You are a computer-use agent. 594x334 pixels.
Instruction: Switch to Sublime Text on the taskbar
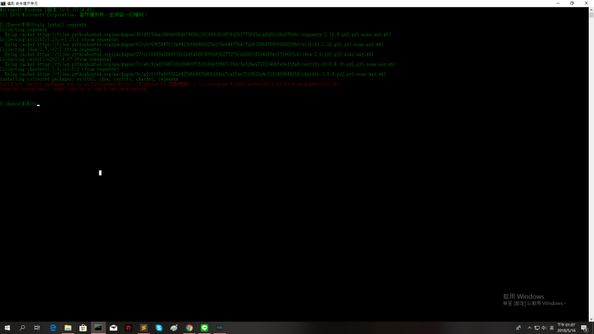tap(144, 328)
